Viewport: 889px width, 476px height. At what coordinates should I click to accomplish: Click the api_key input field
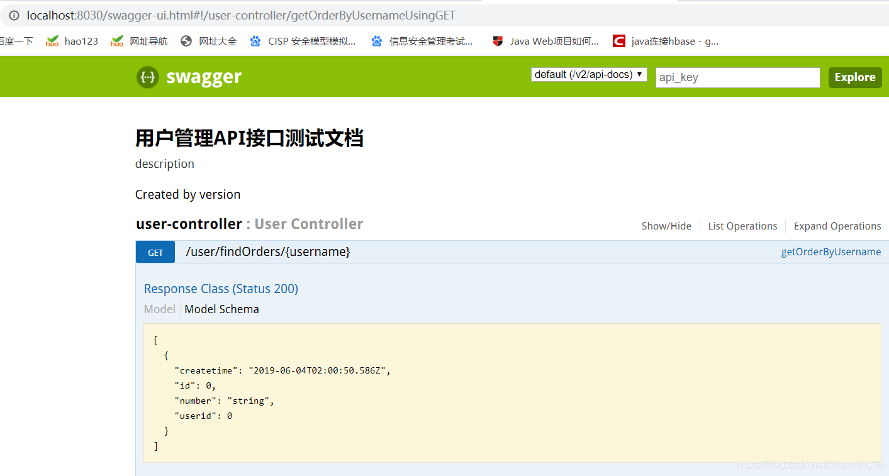(x=738, y=77)
